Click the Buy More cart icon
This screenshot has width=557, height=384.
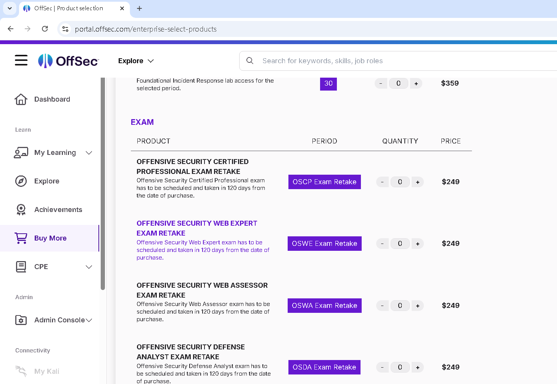(x=21, y=238)
